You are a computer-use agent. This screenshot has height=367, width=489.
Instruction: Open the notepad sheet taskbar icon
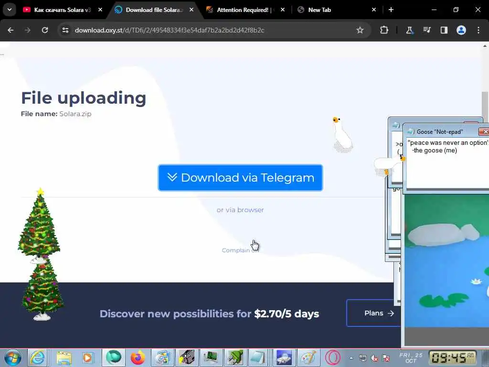(x=258, y=357)
